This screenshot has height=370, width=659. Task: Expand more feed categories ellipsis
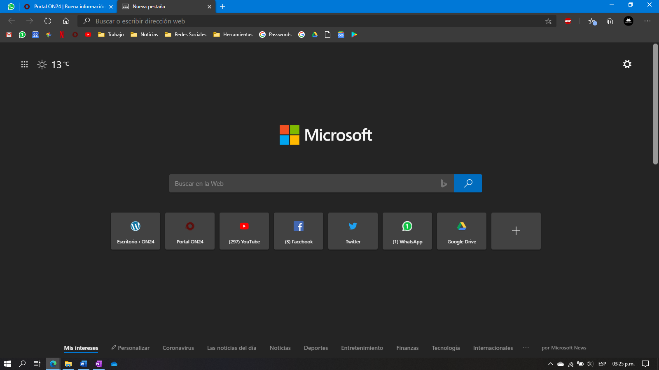[x=526, y=348]
